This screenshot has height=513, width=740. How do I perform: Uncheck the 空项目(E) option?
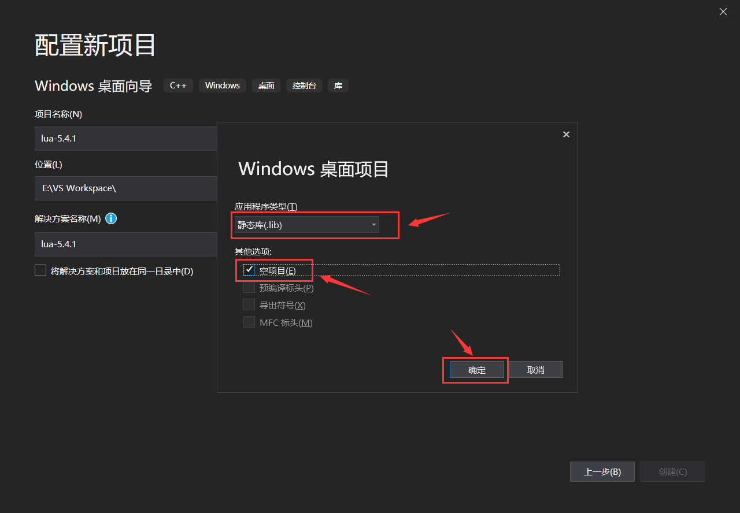point(249,269)
